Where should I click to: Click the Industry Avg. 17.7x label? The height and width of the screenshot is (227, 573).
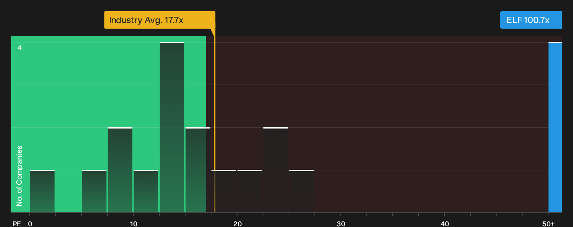coord(160,20)
